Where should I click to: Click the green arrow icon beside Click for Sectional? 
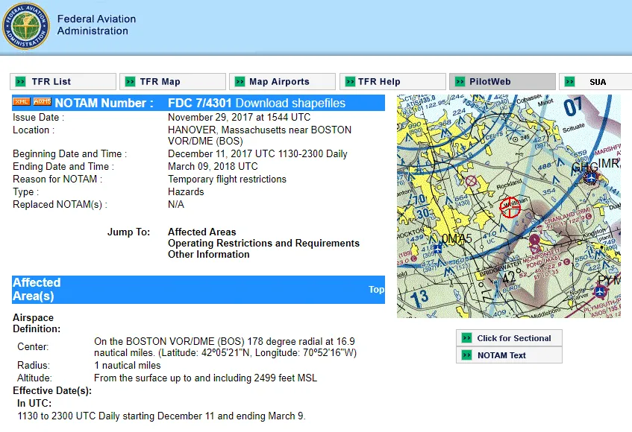click(467, 338)
